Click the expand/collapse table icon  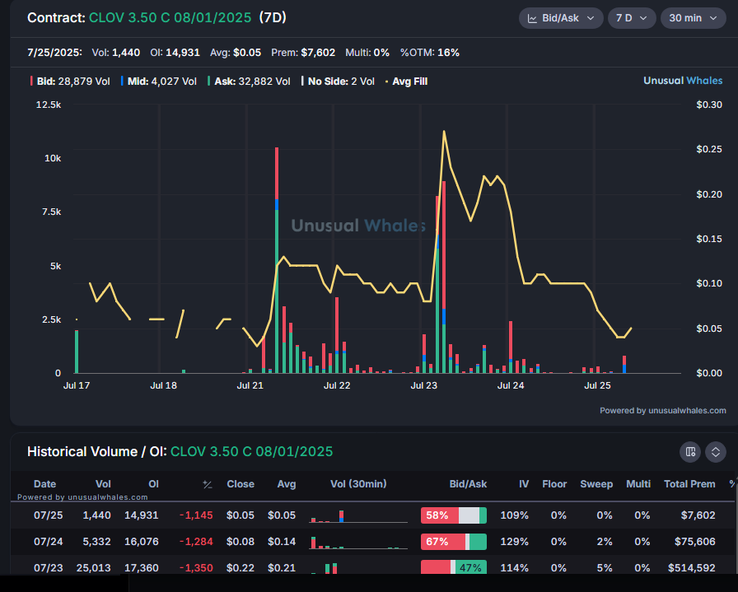[x=716, y=452]
